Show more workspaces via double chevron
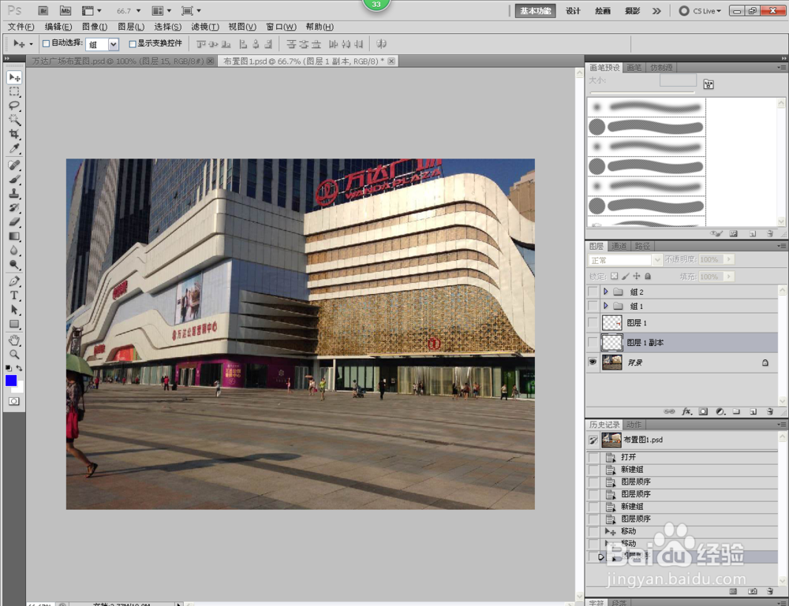This screenshot has width=789, height=606. [x=656, y=10]
